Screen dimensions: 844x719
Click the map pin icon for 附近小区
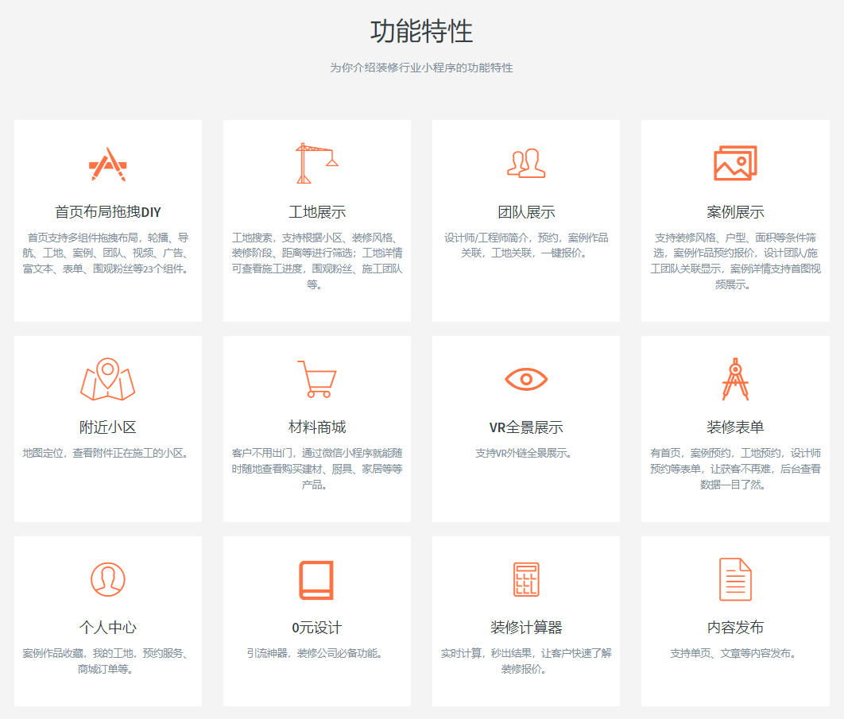[107, 379]
